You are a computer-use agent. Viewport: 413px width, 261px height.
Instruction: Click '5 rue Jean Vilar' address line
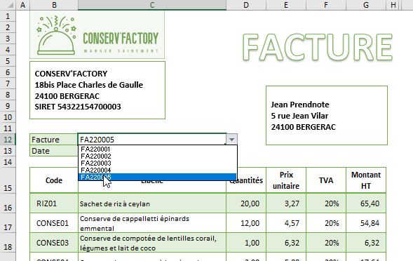click(x=299, y=116)
